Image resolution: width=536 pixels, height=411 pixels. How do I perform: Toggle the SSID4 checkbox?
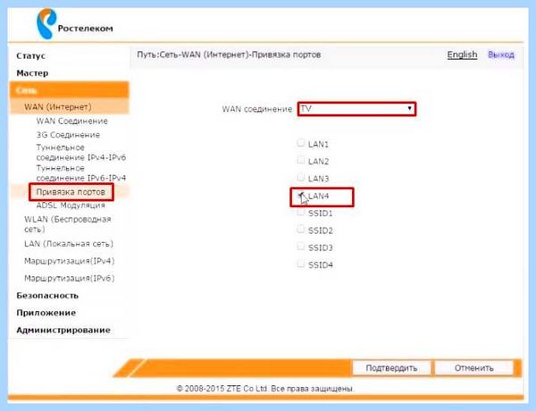tap(300, 264)
